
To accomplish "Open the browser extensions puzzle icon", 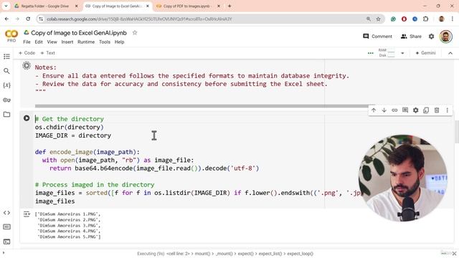I will tap(425, 19).
